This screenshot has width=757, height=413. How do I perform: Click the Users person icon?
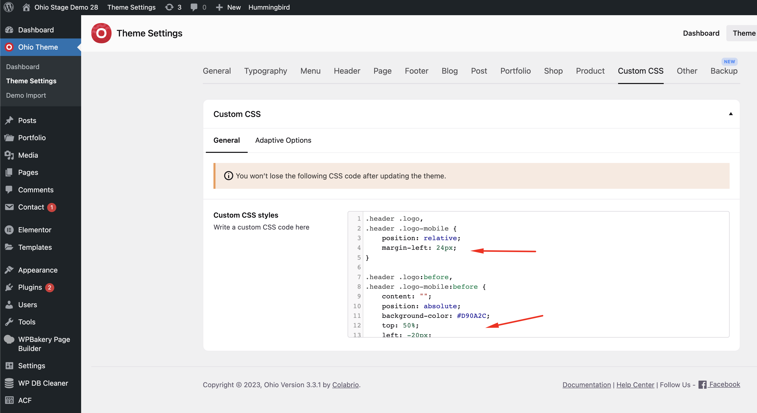click(9, 305)
